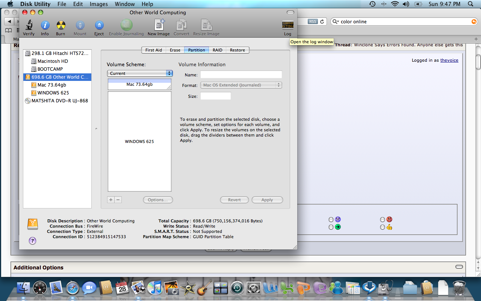This screenshot has height=301, width=481.
Task: Open disk Info from the toolbar
Action: pyautogui.click(x=45, y=25)
